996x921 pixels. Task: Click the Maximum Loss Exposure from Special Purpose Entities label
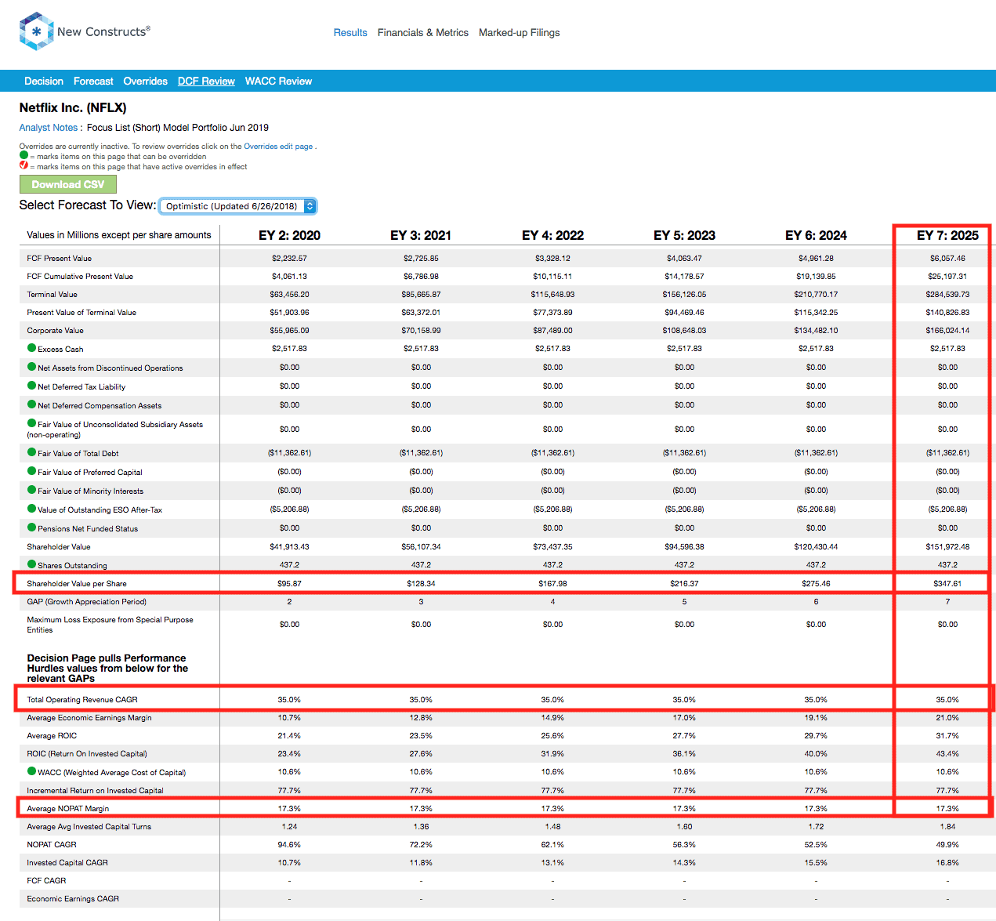[x=110, y=625]
